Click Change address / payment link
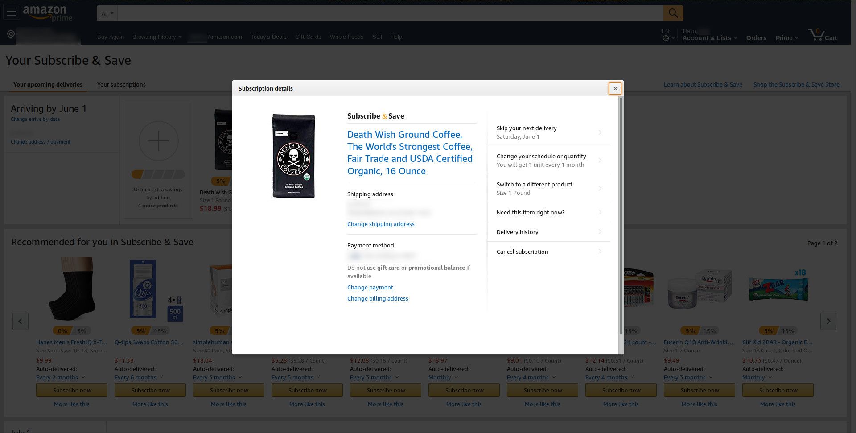The image size is (856, 433). coord(41,142)
